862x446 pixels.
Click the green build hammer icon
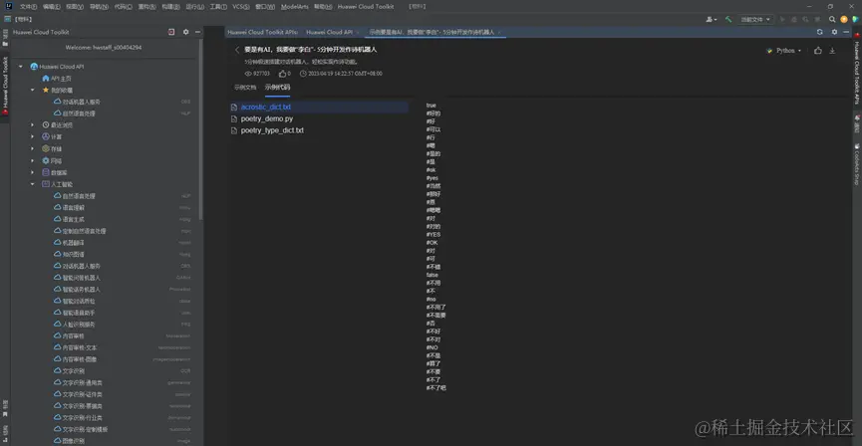(x=728, y=19)
